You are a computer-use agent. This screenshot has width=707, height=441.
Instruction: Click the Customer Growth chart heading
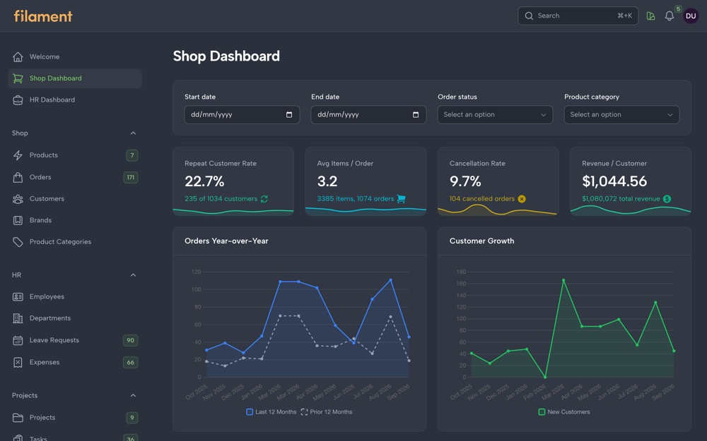coord(481,241)
